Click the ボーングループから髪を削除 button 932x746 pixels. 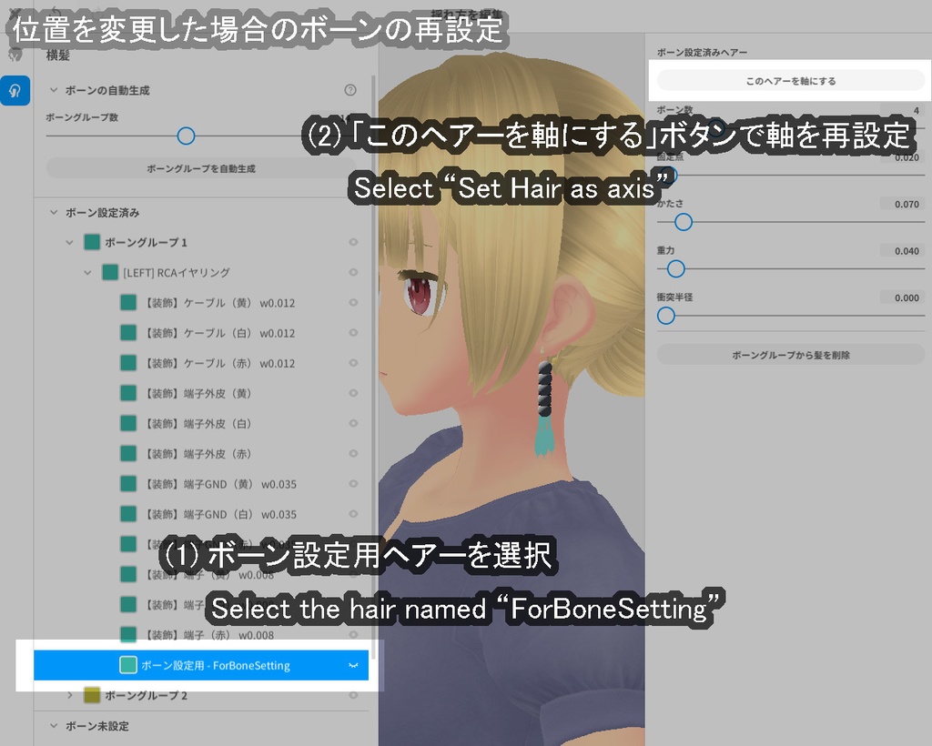pyautogui.click(x=790, y=354)
